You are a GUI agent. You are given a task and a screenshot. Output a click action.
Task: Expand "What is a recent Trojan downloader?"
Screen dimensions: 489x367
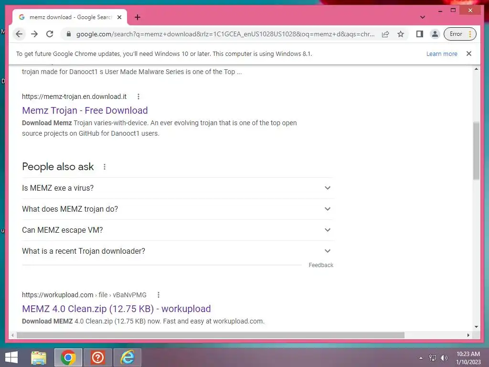(178, 251)
